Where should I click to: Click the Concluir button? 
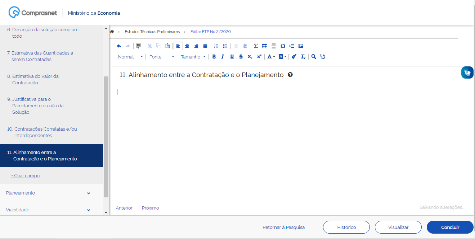(x=450, y=227)
